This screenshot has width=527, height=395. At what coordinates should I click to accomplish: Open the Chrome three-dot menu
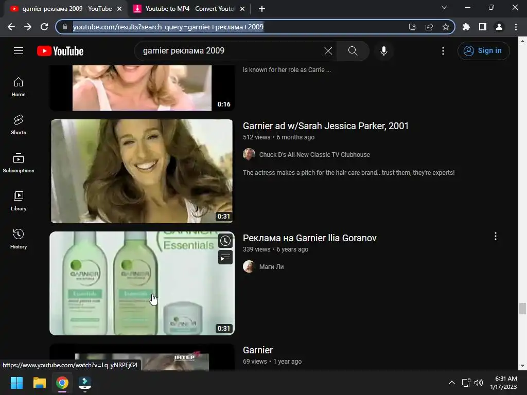tap(516, 27)
